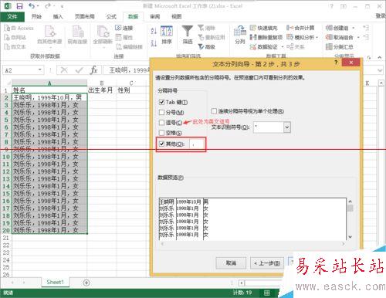The height and width of the screenshot is (298, 386).
Task: Click the help question mark in wizard
Action: [336, 63]
